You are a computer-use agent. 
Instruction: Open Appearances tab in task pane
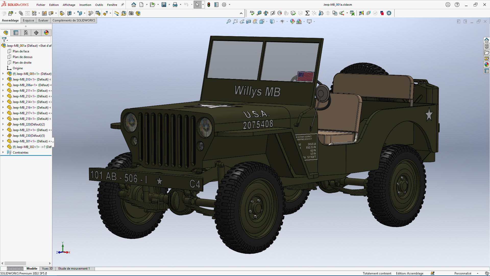[487, 65]
